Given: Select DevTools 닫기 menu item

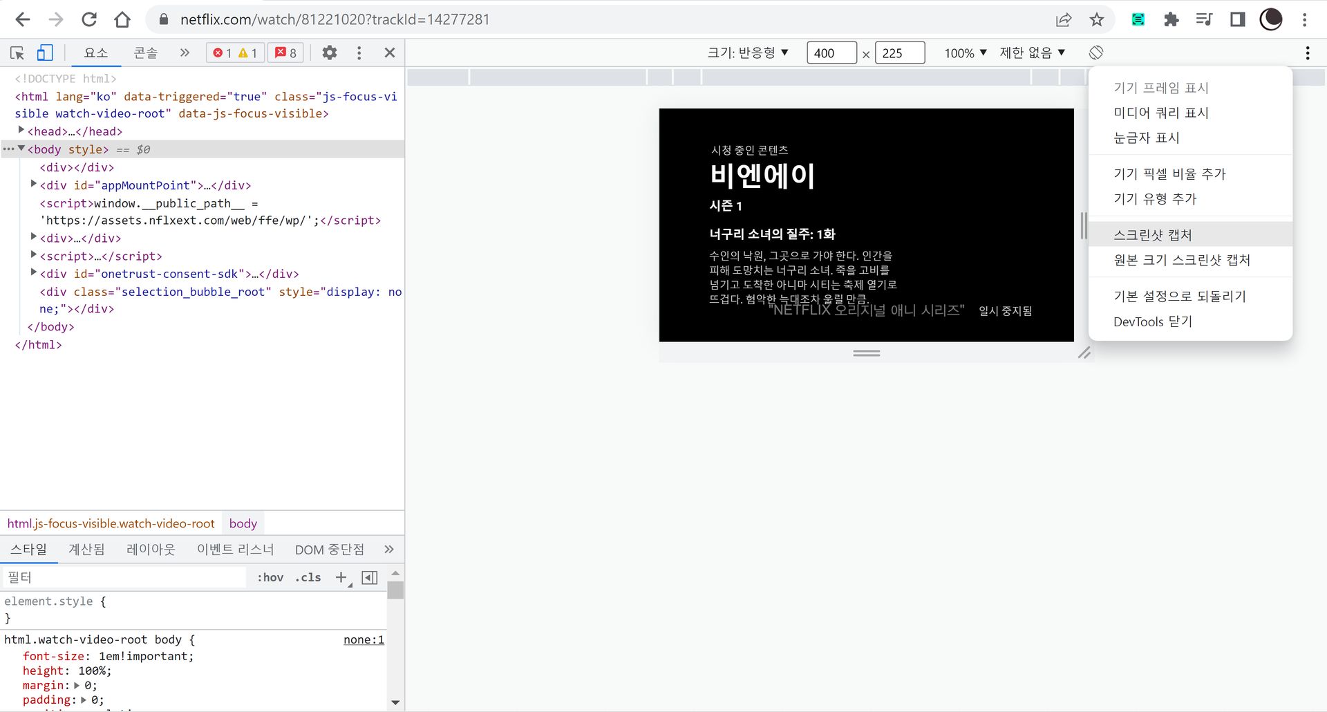Looking at the screenshot, I should tap(1190, 321).
